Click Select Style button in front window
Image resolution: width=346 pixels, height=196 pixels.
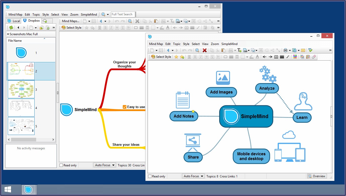(161, 57)
